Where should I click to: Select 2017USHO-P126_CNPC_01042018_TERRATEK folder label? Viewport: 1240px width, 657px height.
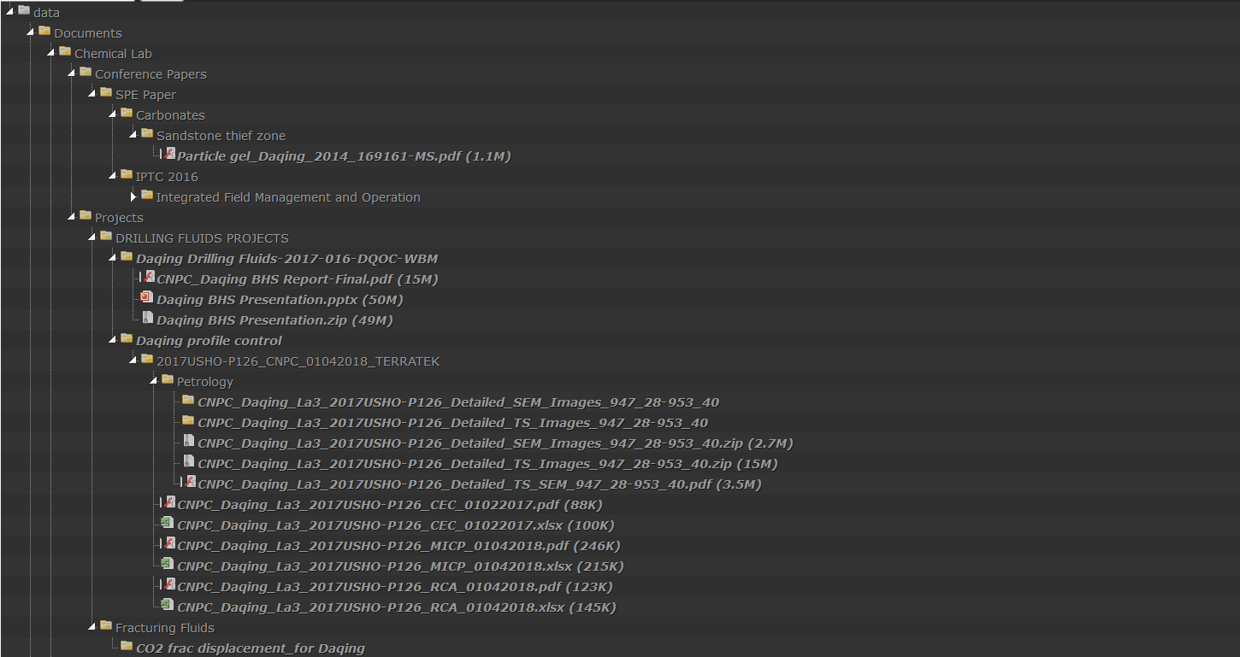point(298,361)
